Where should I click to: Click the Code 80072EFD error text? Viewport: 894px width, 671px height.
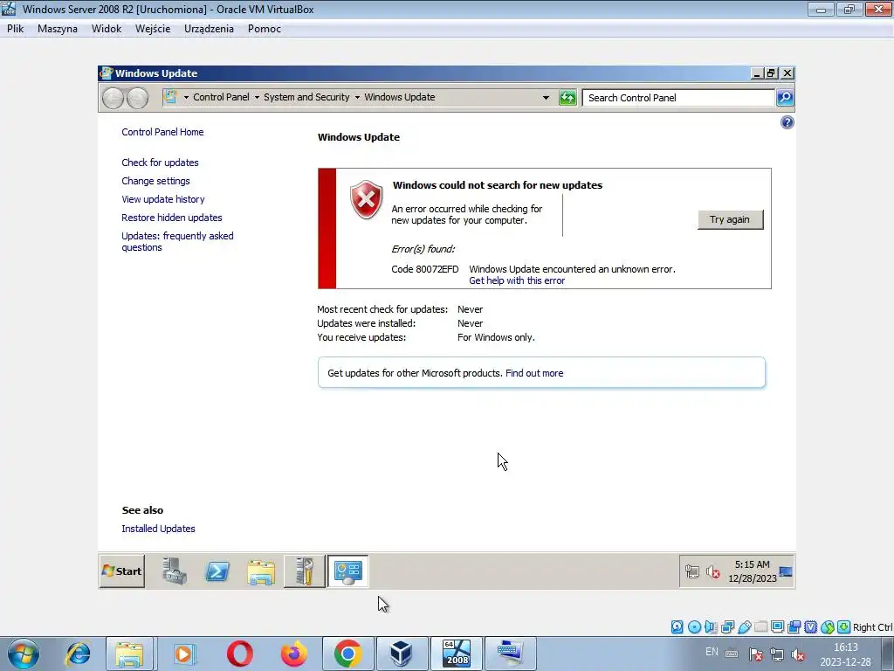(x=425, y=269)
